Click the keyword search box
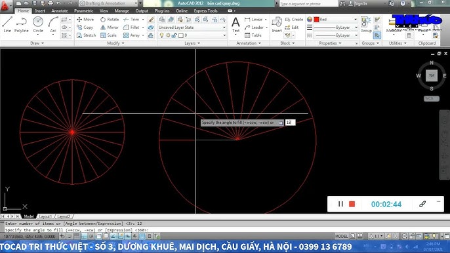The height and width of the screenshot is (253, 450). click(x=308, y=3)
